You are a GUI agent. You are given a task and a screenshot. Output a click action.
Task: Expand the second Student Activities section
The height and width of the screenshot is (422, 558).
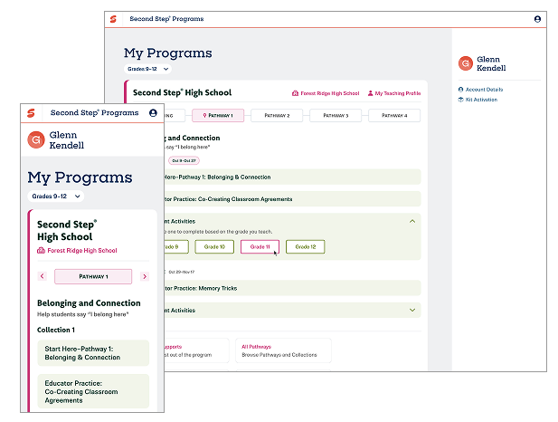tap(412, 310)
